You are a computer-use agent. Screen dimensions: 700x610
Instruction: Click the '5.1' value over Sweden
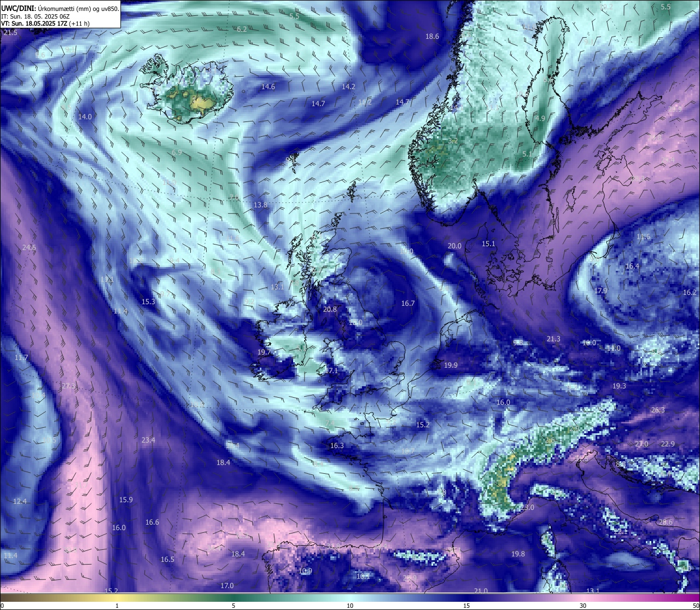(527, 154)
